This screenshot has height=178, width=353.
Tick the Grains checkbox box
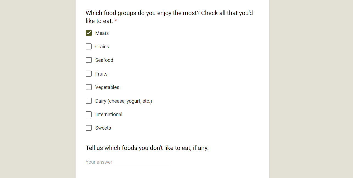click(89, 47)
